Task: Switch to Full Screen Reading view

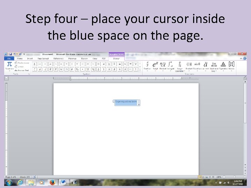Action: (x=203, y=177)
